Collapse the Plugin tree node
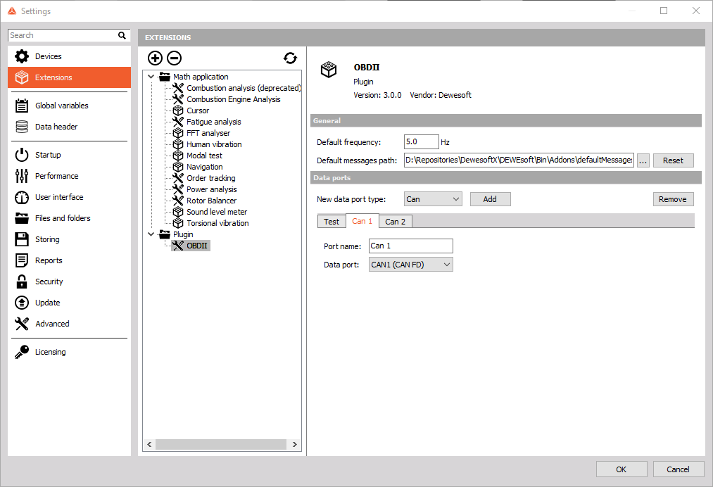The image size is (713, 487). coord(151,234)
